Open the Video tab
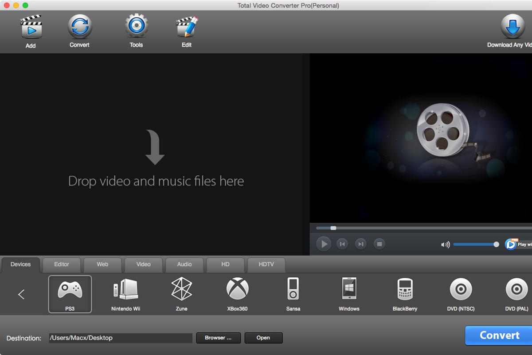The height and width of the screenshot is (355, 532). [144, 264]
